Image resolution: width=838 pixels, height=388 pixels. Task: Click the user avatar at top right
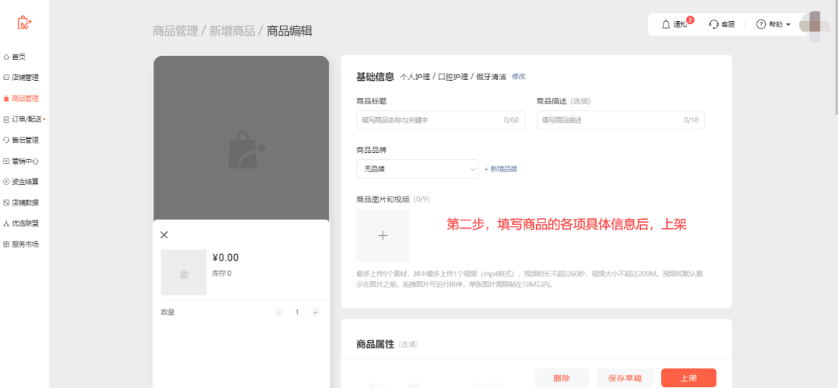coord(814,25)
